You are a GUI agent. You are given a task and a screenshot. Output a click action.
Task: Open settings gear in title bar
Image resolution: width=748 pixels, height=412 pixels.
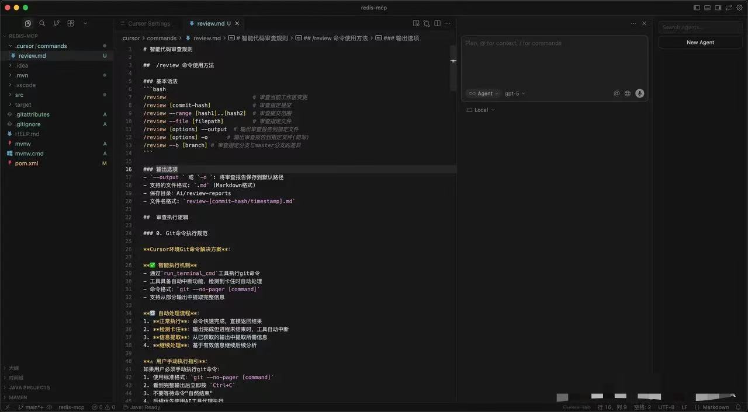pos(739,8)
